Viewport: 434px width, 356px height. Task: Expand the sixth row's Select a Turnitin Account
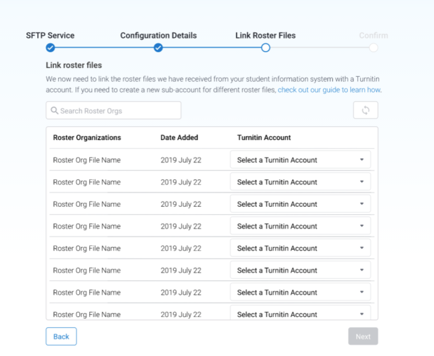point(300,270)
